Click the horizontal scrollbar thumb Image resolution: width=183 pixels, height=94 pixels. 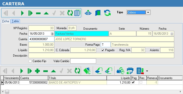(x=7, y=92)
